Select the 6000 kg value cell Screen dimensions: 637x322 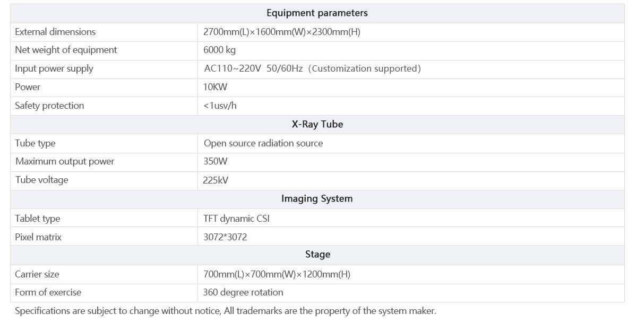[x=219, y=50]
